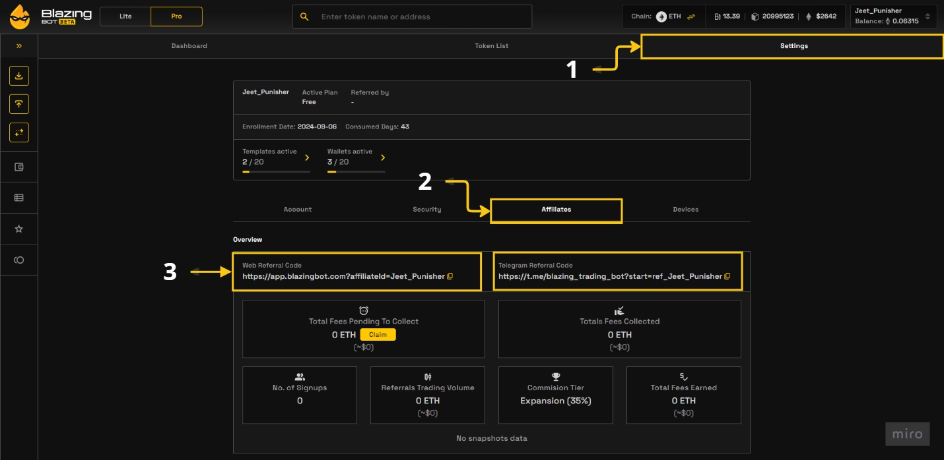Switch chain using the ETH swap arrows
The image size is (944, 460).
[691, 16]
